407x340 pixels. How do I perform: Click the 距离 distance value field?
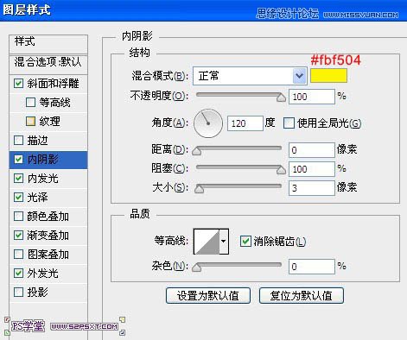click(x=312, y=150)
